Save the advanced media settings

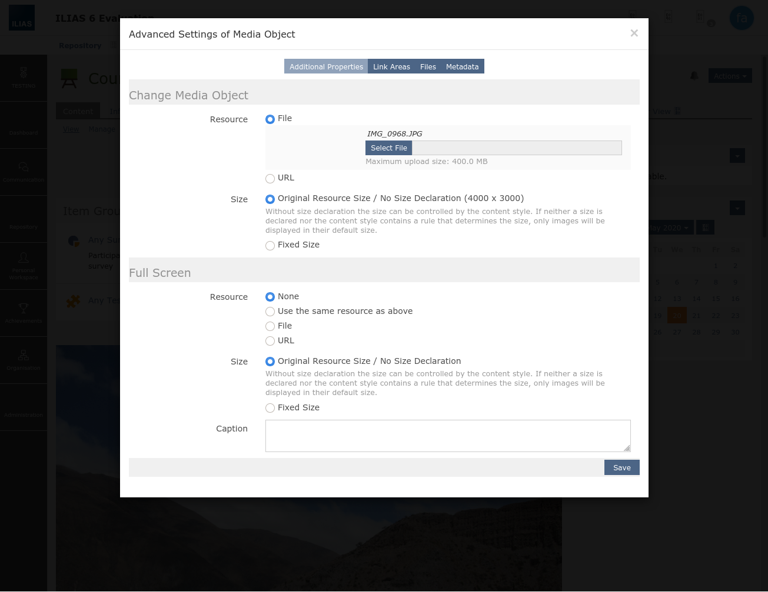(x=621, y=467)
